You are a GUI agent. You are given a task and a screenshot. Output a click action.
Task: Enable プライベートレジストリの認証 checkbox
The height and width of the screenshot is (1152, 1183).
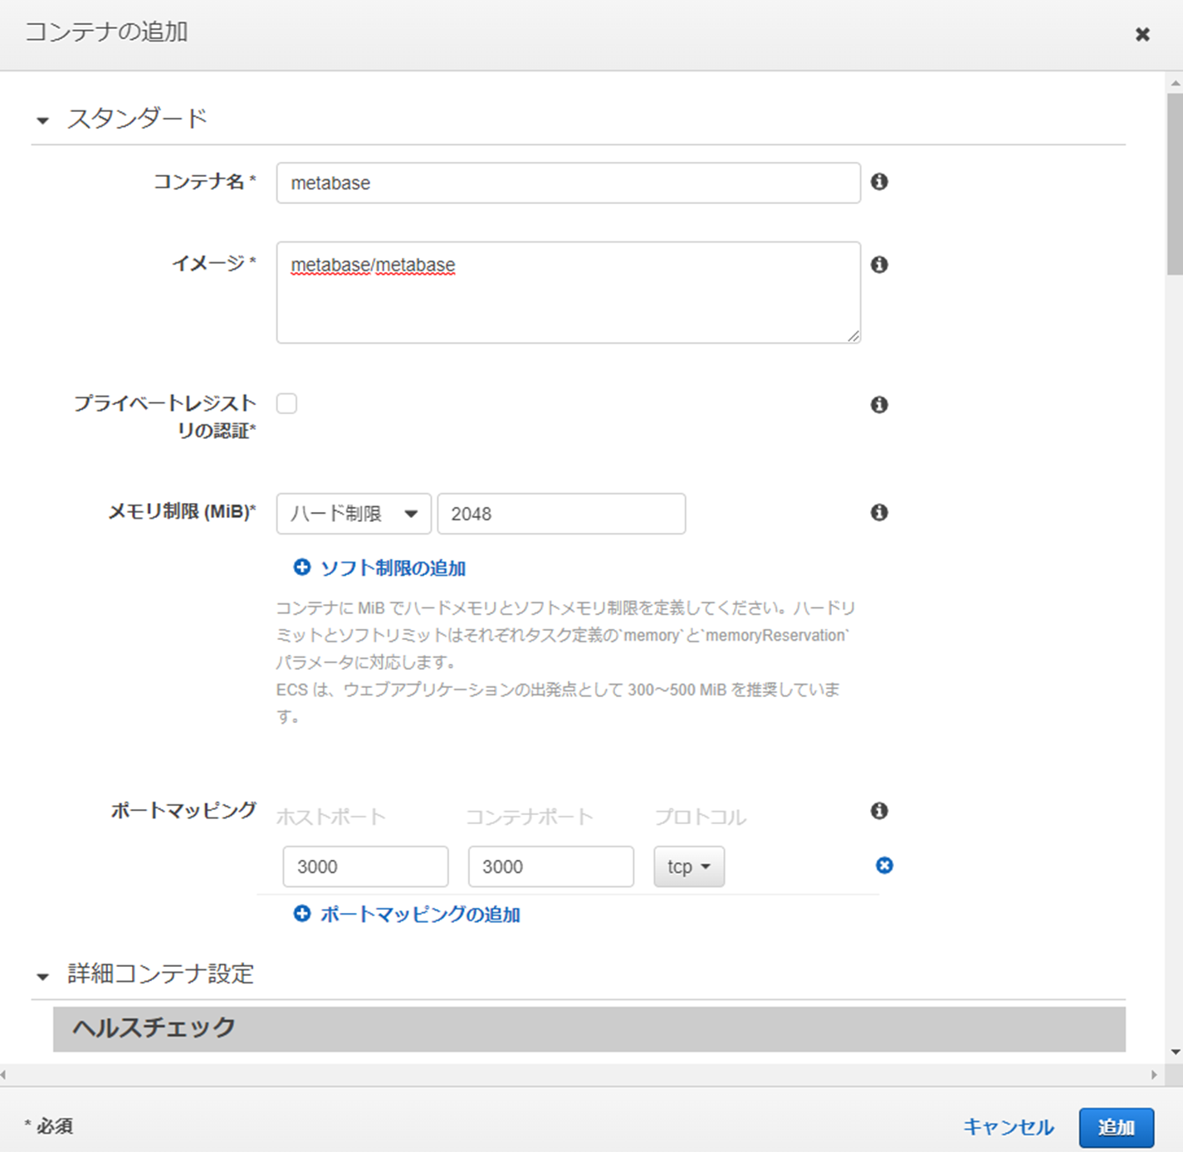pyautogui.click(x=286, y=403)
